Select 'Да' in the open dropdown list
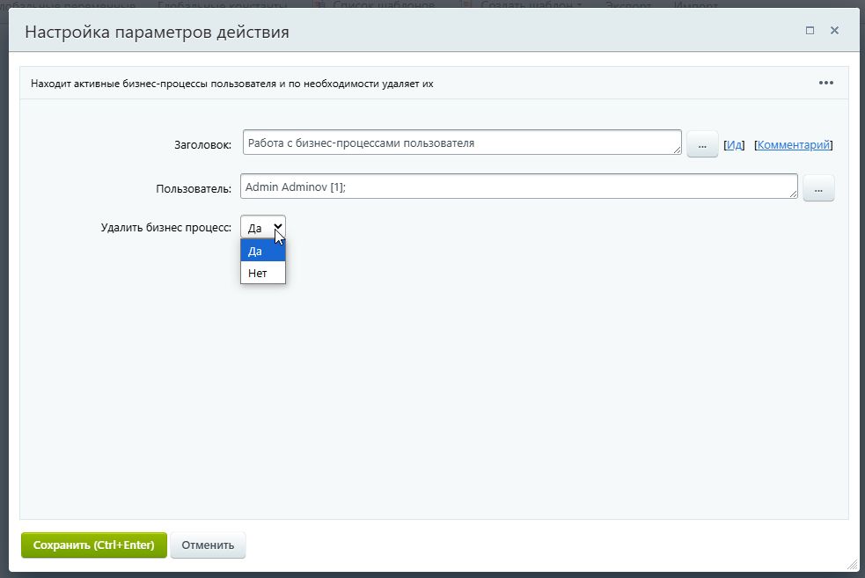Viewport: 865px width, 578px height. (262, 251)
